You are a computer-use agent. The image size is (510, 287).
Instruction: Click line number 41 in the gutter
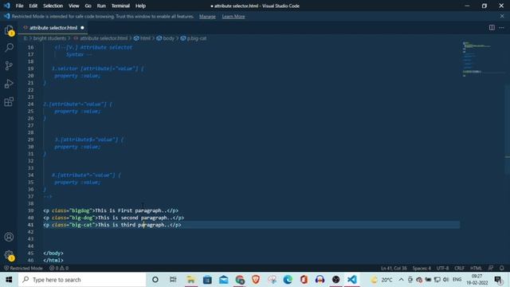coord(30,225)
